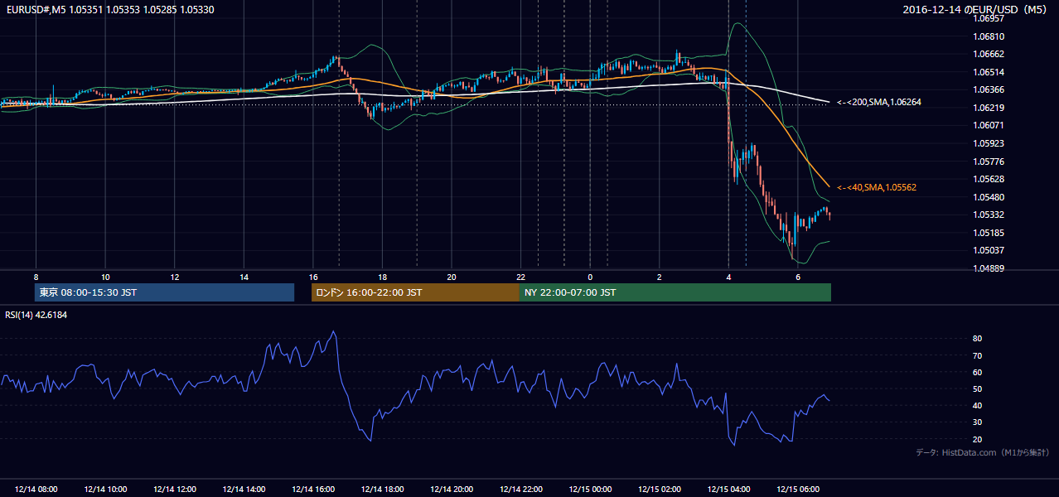Click the 12/14 12:00 date label
Viewport: 1059px width, 497px height.
pyautogui.click(x=174, y=490)
